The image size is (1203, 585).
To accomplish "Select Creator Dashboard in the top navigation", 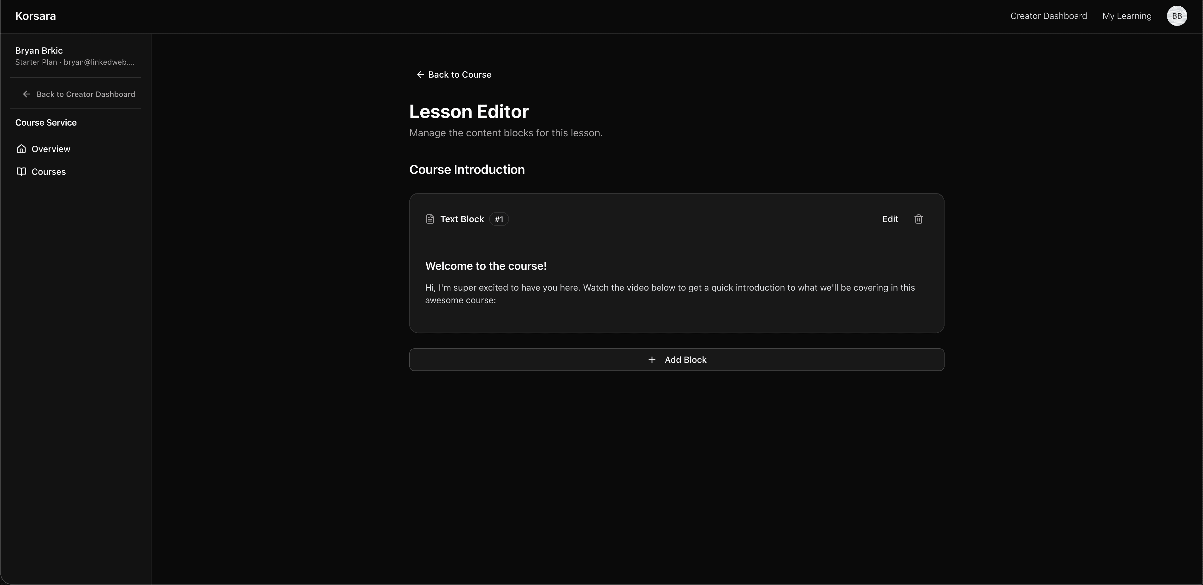I will [x=1048, y=15].
